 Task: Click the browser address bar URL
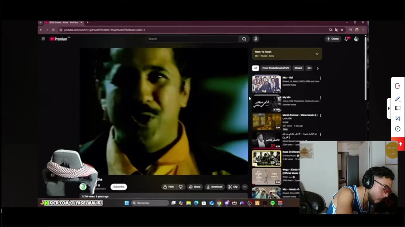(x=104, y=30)
